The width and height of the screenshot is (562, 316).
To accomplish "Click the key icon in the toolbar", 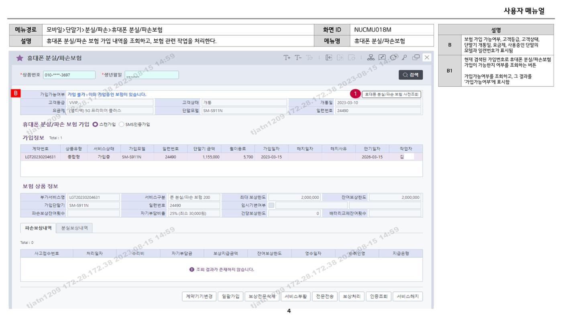I will (x=404, y=58).
